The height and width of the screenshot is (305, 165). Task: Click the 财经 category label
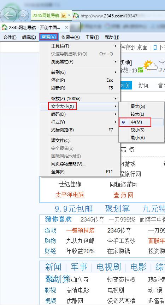(x=51, y=251)
